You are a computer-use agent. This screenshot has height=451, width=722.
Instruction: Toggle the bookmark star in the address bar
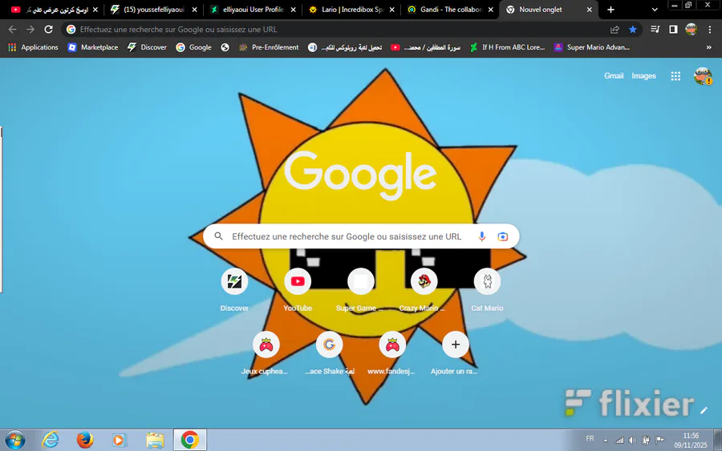tap(633, 30)
